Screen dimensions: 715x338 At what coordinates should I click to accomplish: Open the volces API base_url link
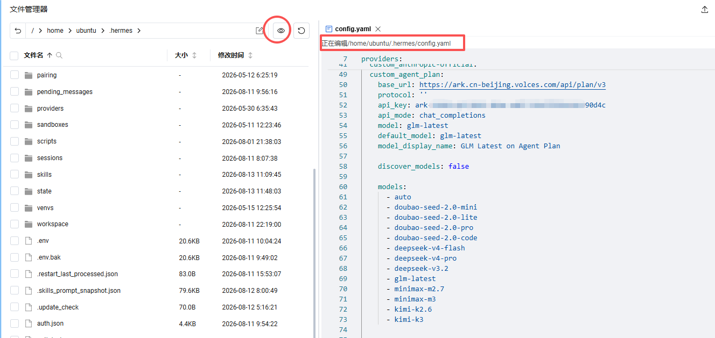tap(513, 85)
